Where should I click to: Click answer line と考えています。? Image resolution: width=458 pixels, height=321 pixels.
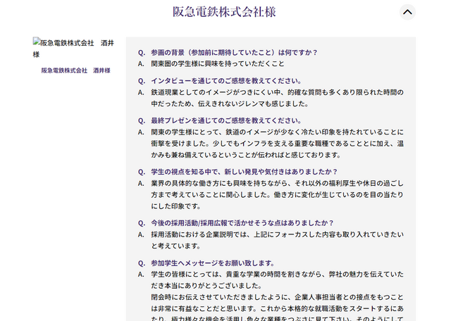click(x=176, y=246)
